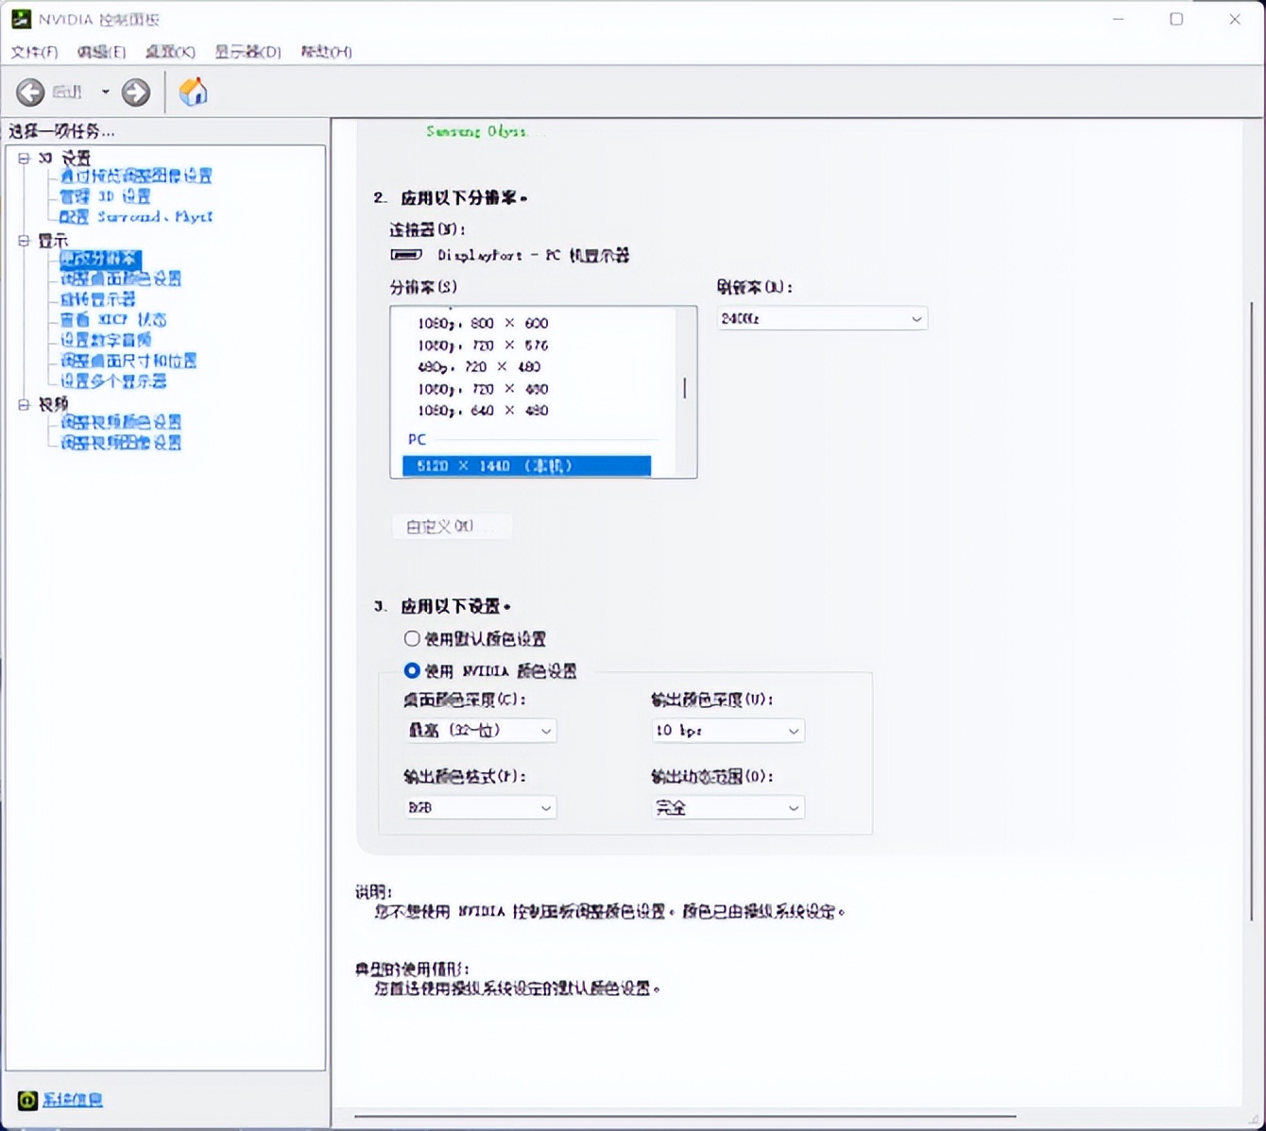The height and width of the screenshot is (1131, 1266).
Task: Click the 自定义 button
Action: 453,527
